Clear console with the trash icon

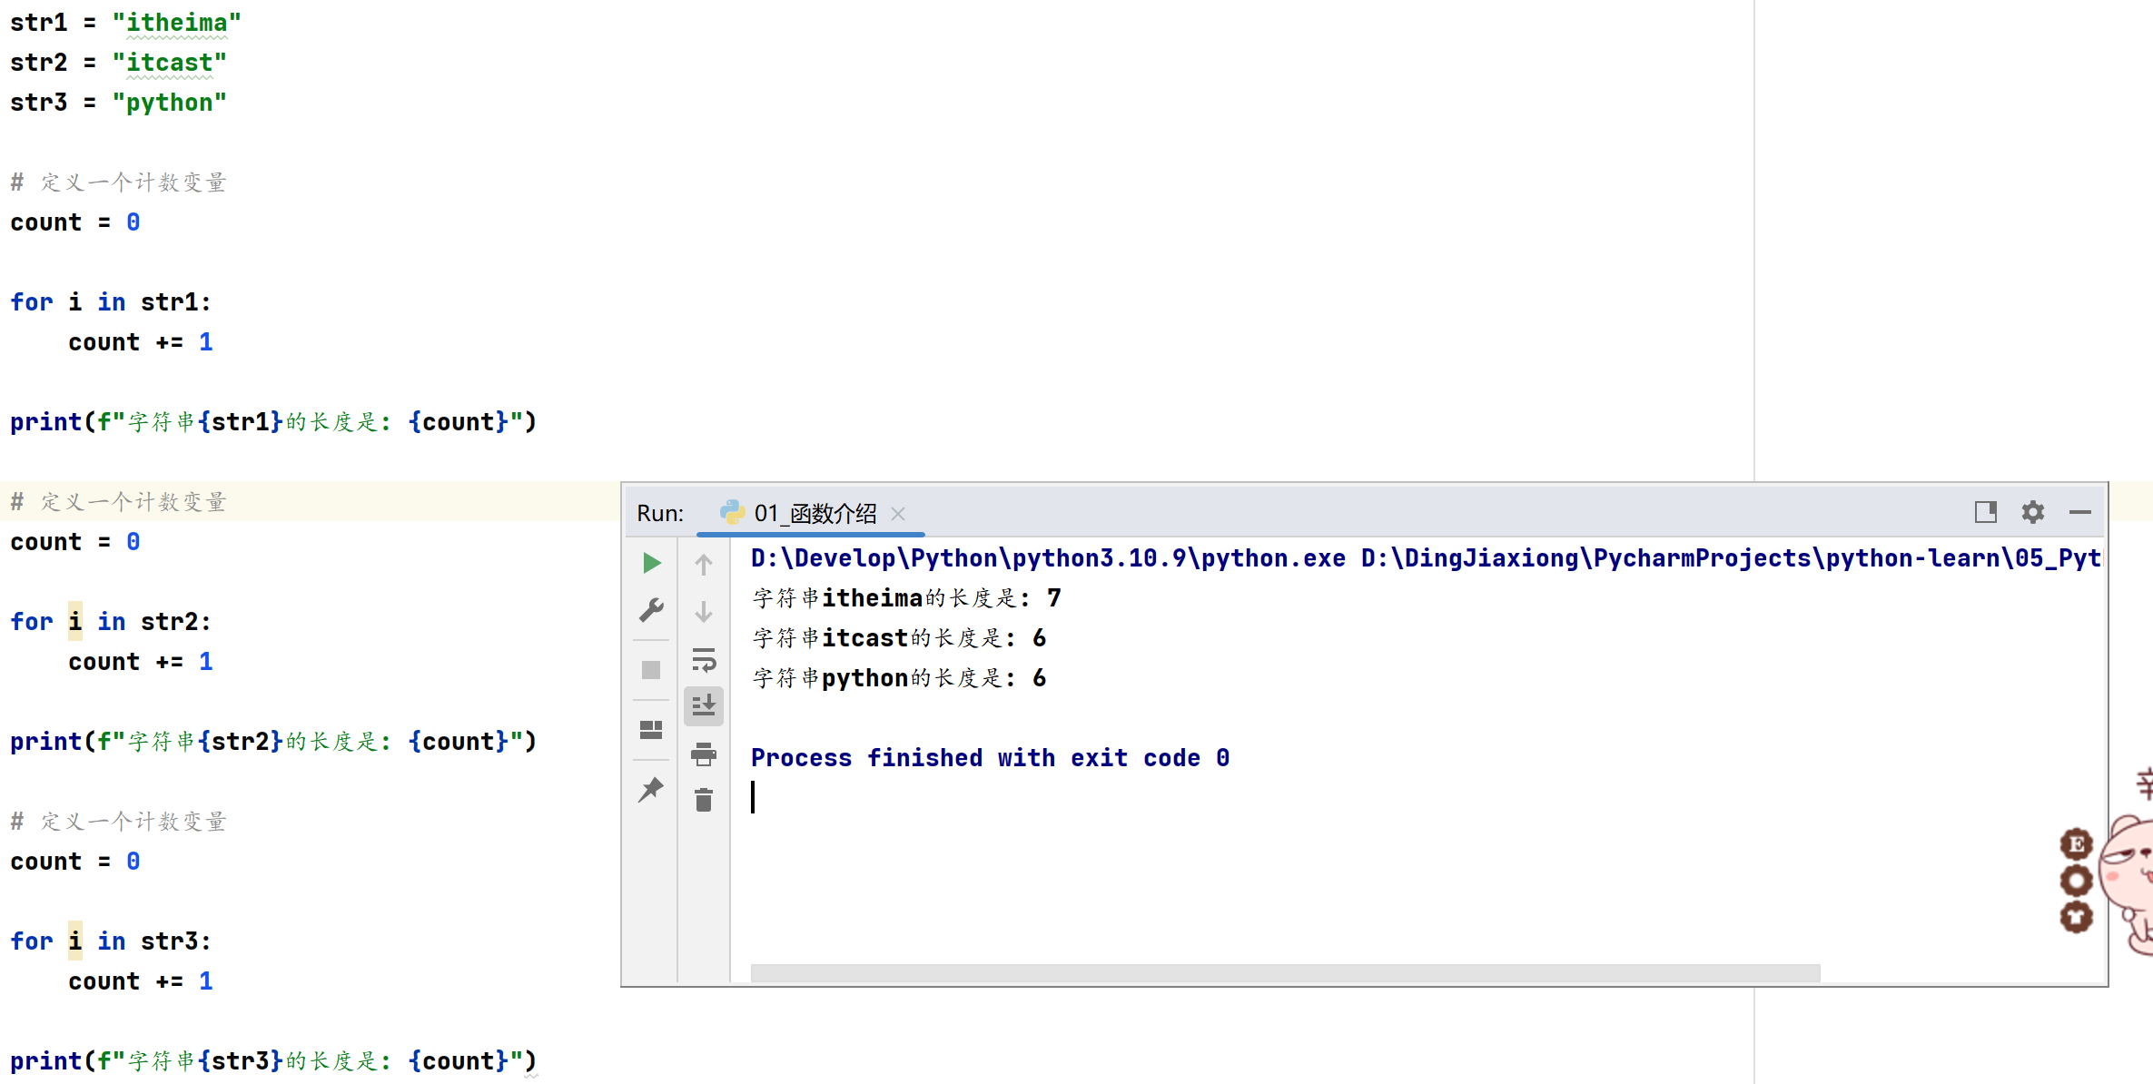pos(704,800)
